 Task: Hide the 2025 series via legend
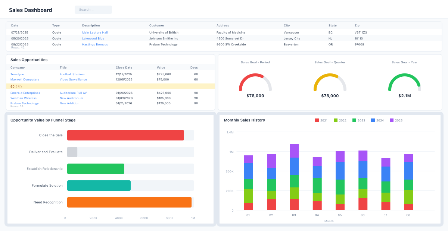tap(396, 120)
